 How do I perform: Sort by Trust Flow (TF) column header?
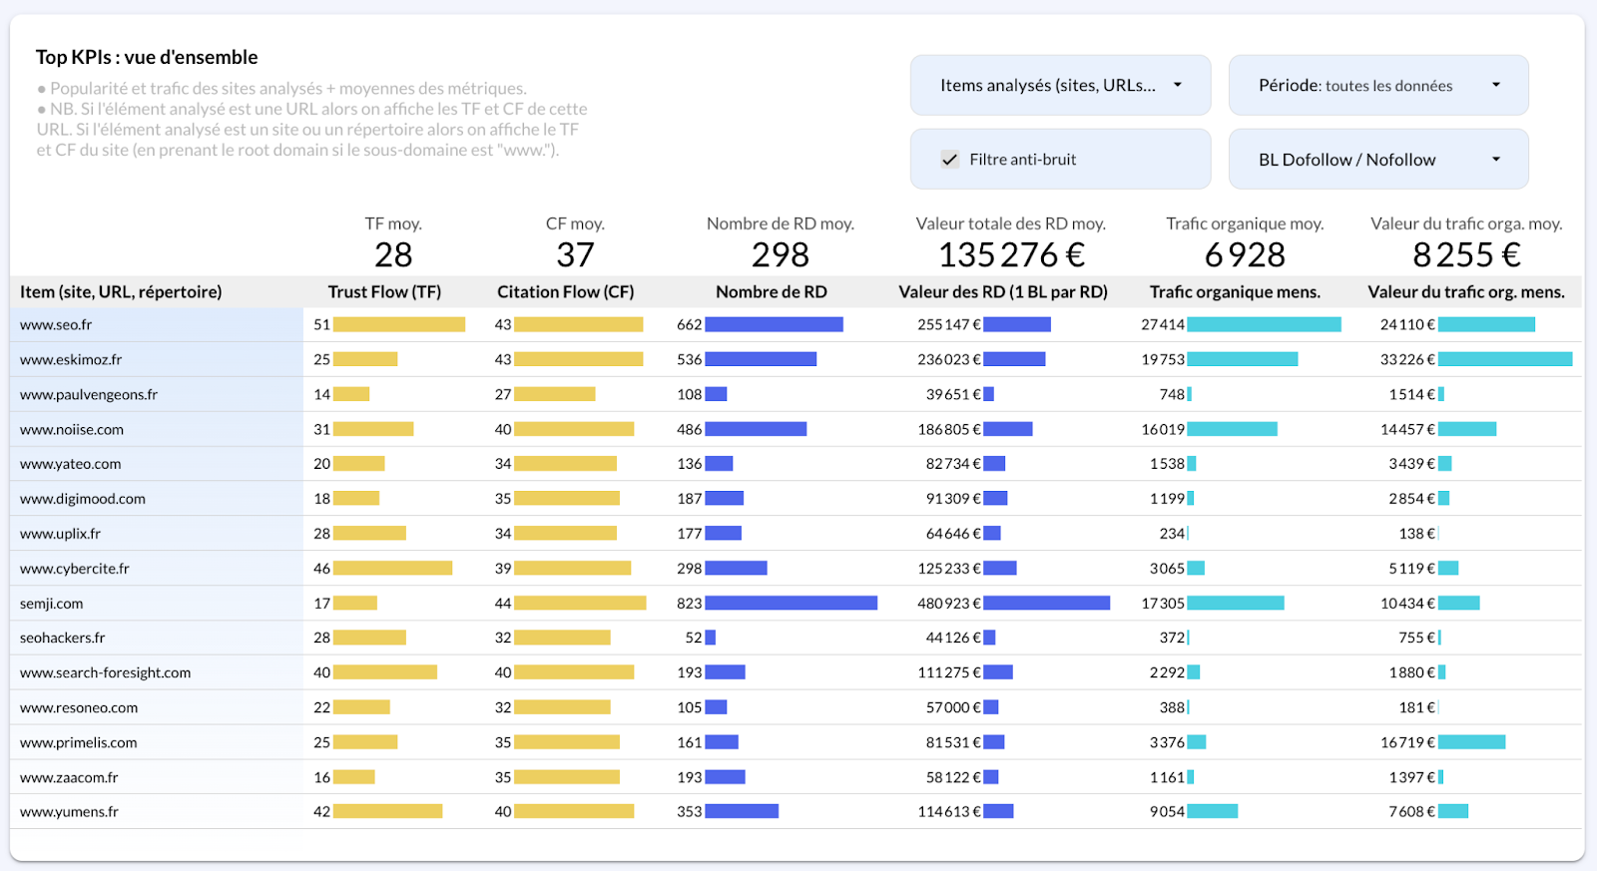coord(384,292)
